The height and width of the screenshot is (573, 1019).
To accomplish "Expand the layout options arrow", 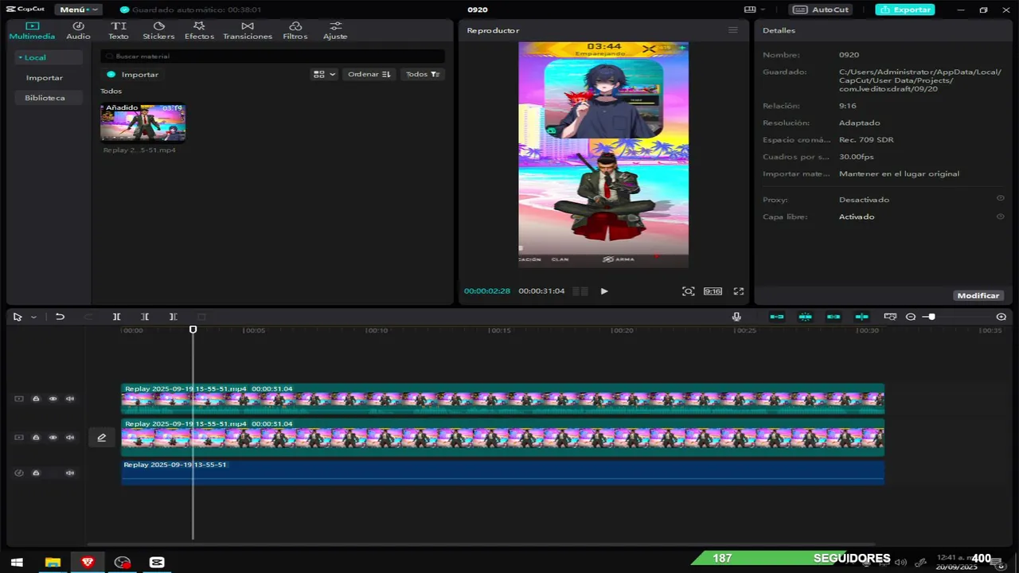I will click(x=764, y=10).
